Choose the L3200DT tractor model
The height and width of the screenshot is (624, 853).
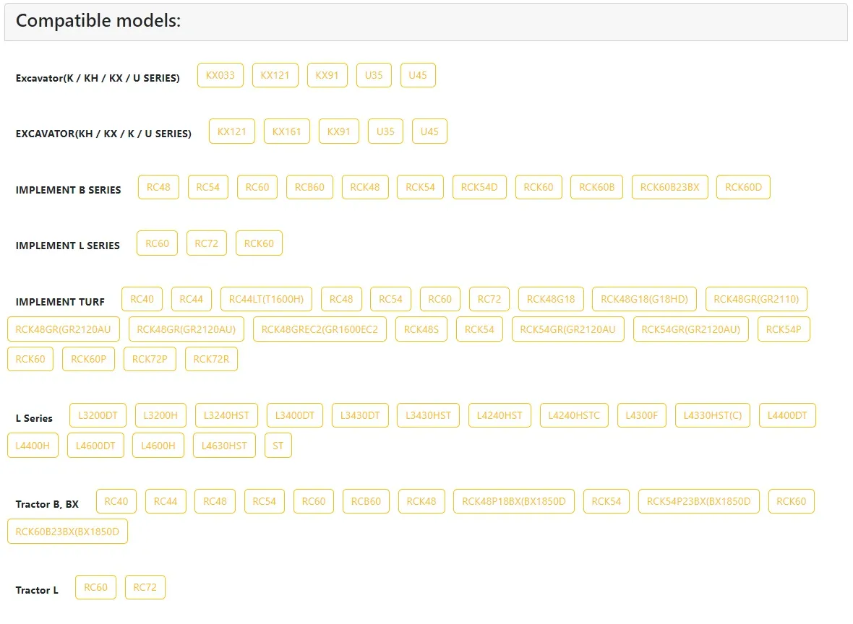(x=98, y=415)
